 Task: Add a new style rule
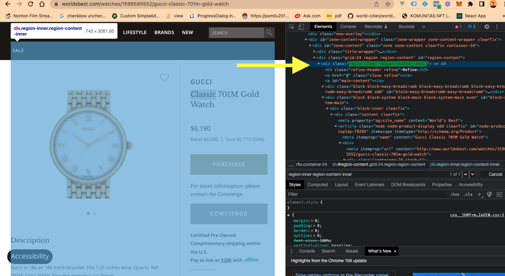479,194
